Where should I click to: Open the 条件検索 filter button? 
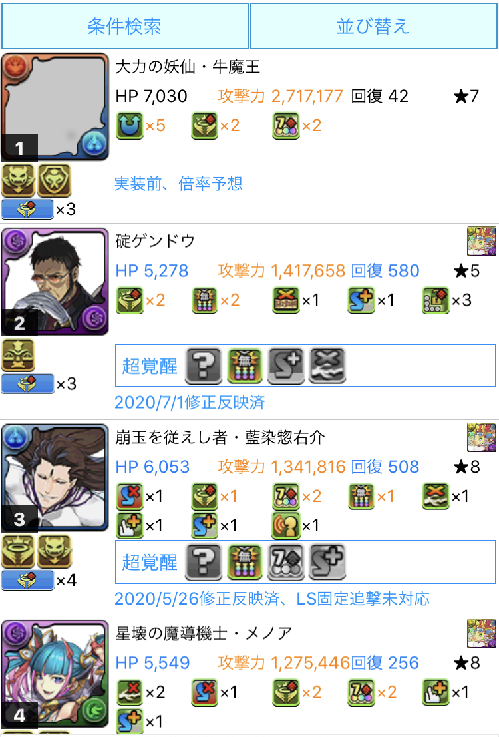125,26
